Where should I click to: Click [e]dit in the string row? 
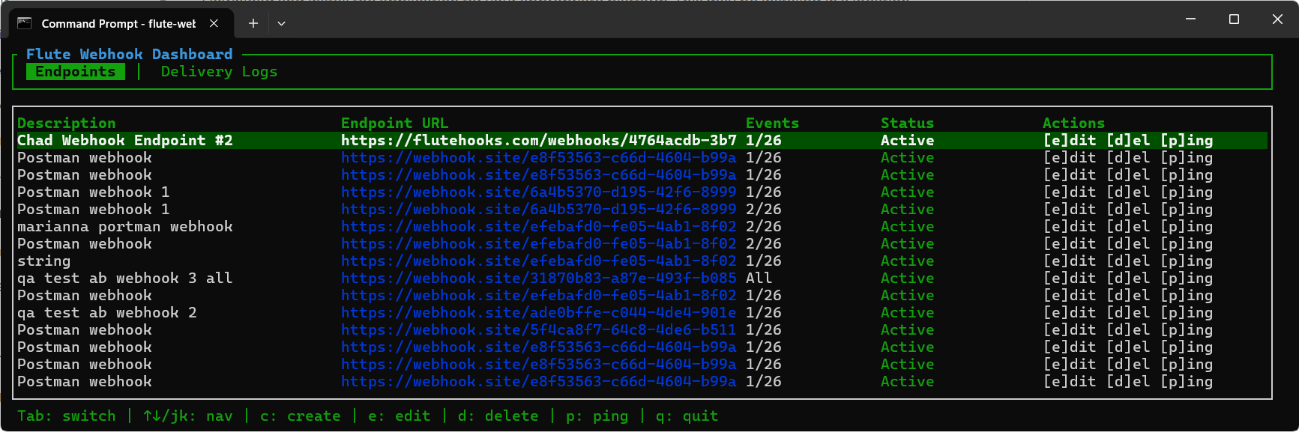coord(1070,261)
